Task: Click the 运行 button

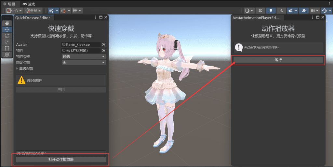Action: click(278, 60)
